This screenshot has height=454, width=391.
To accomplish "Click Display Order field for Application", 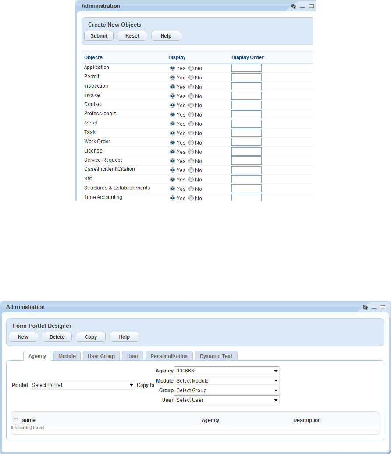I will tap(246, 68).
